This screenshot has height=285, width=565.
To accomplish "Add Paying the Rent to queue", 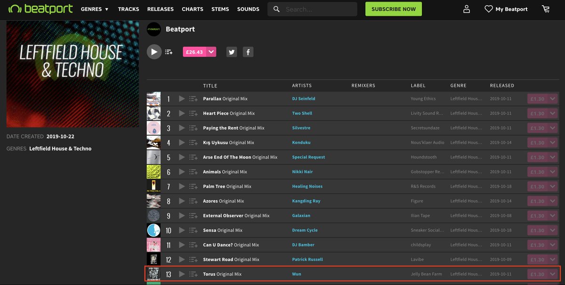I will [193, 128].
